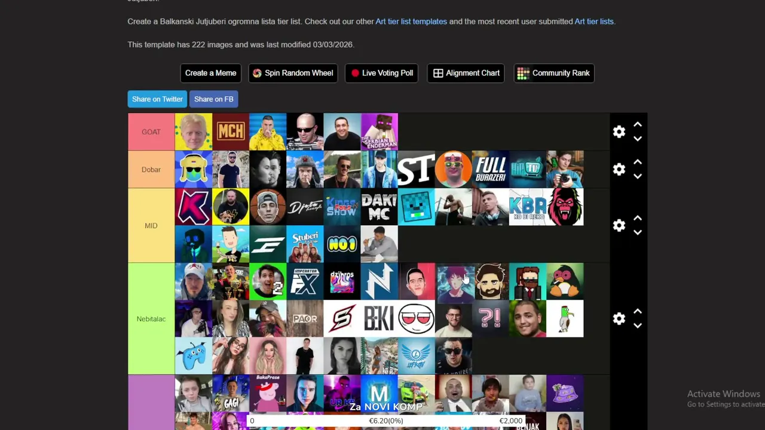Select the Full Burazeri image

point(491,170)
